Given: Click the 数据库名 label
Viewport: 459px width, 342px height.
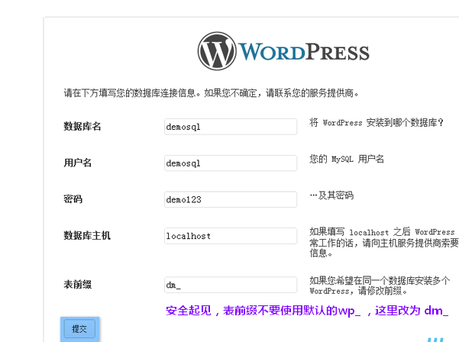Looking at the screenshot, I should 82,127.
